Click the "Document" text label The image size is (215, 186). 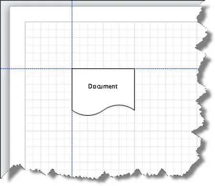(103, 86)
